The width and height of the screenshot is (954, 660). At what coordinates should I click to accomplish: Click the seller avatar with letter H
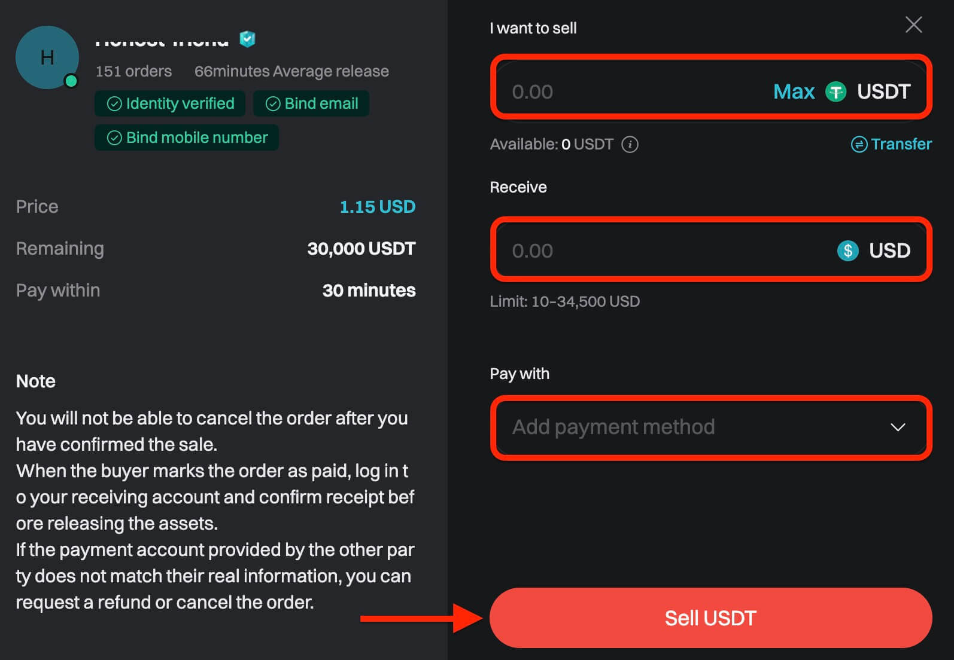pos(47,57)
